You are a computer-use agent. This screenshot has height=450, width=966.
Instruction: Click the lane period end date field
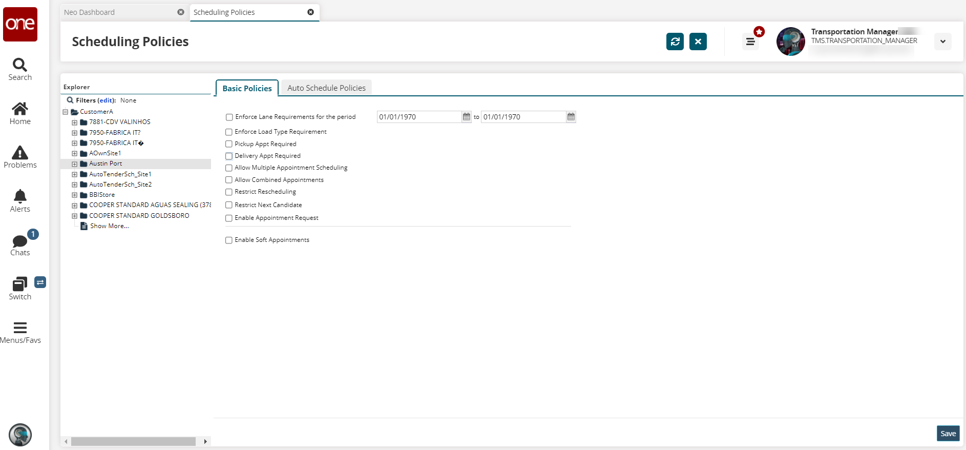[x=523, y=117]
